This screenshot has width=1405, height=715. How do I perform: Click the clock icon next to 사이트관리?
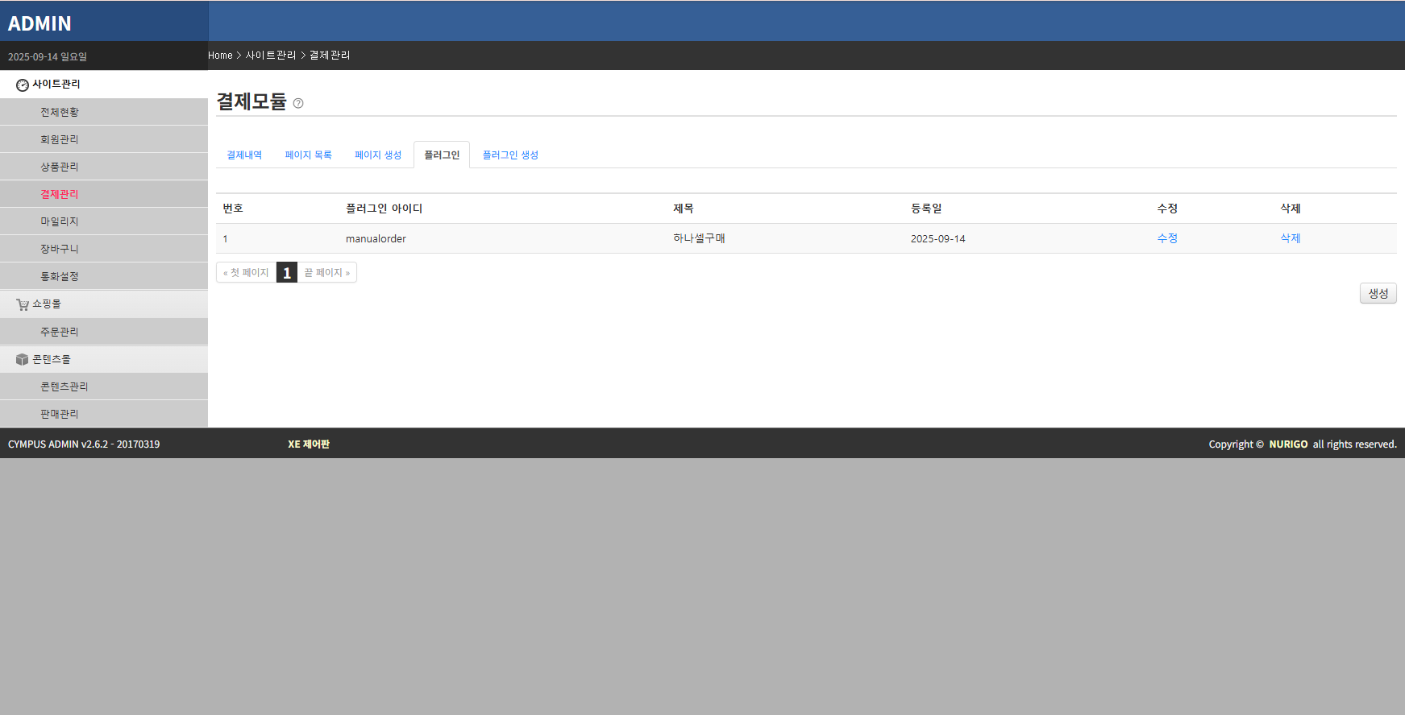[x=23, y=85]
